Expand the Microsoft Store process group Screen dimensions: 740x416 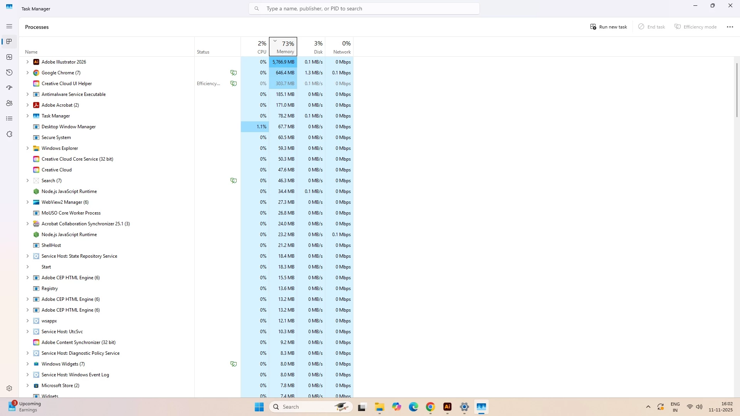pos(27,386)
